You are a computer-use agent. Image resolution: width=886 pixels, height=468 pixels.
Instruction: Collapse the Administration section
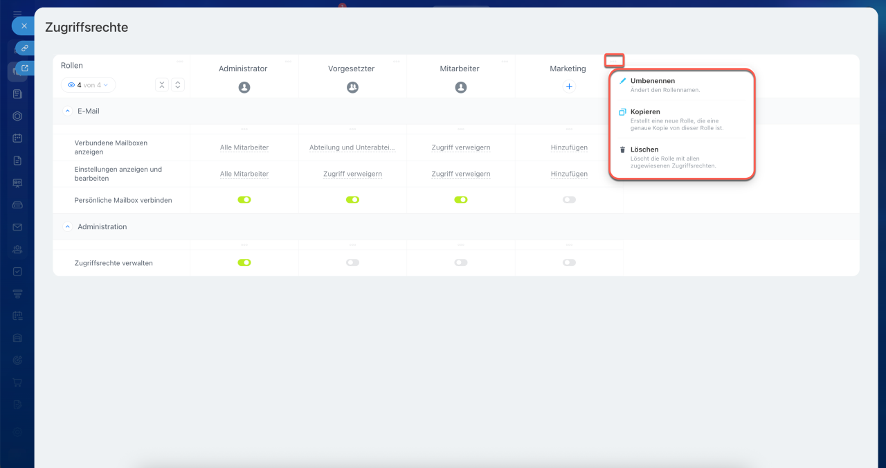[68, 226]
